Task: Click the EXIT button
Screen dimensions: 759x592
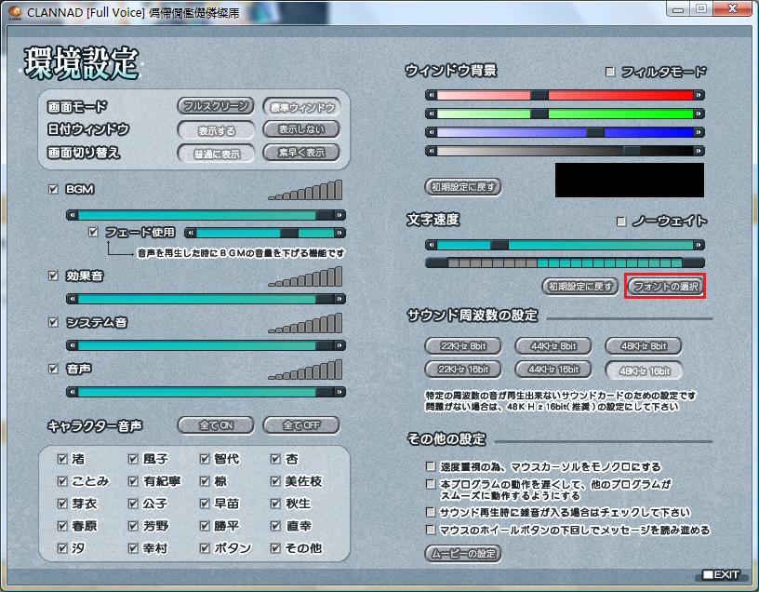Action: (721, 574)
